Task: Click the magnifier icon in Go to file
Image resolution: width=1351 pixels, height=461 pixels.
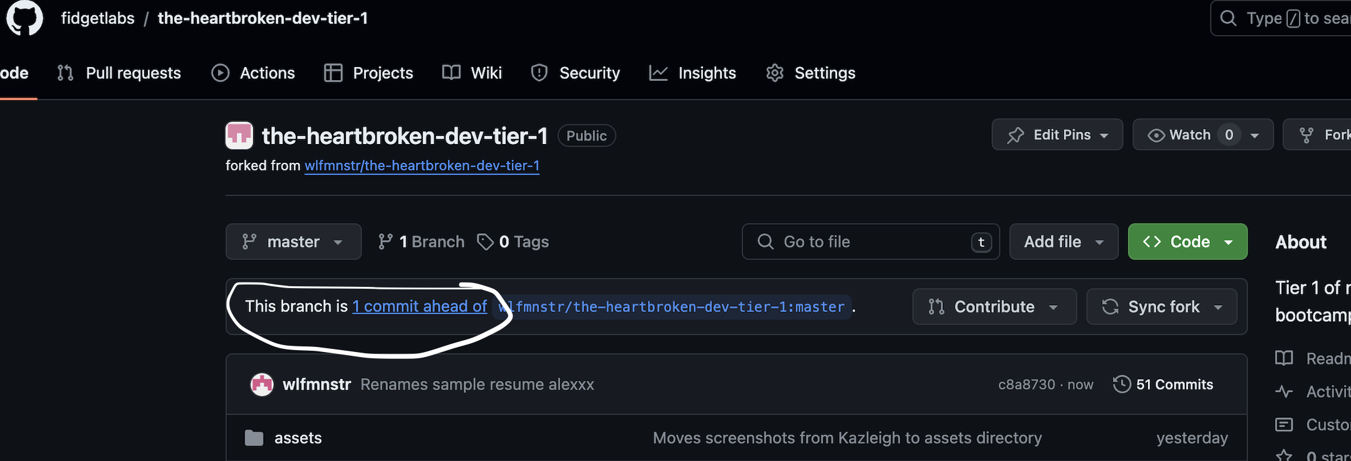Action: [x=765, y=241]
